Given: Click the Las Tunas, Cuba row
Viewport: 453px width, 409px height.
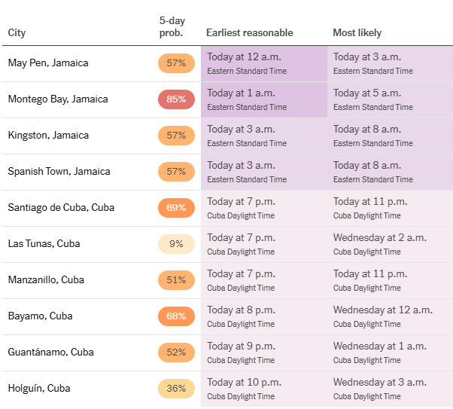Looking at the screenshot, I should [x=44, y=244].
